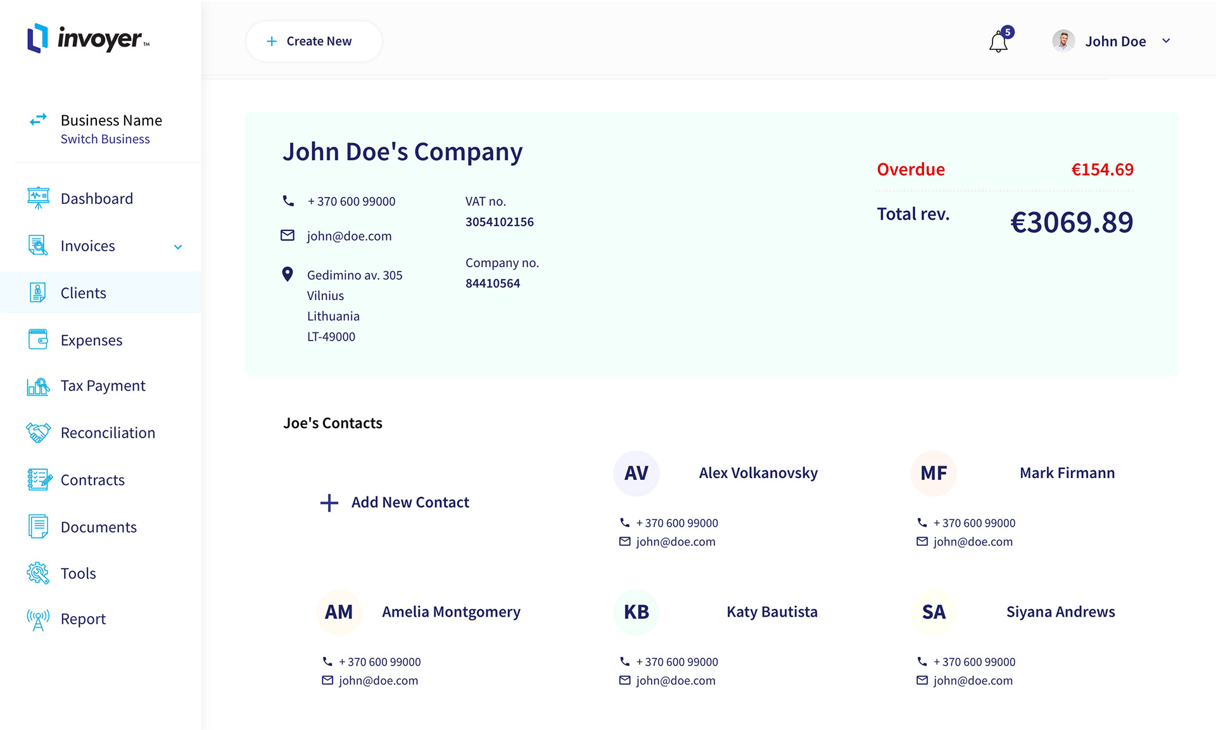Click the invoyer logo
Screen dimensions: 1216x730
click(x=88, y=39)
